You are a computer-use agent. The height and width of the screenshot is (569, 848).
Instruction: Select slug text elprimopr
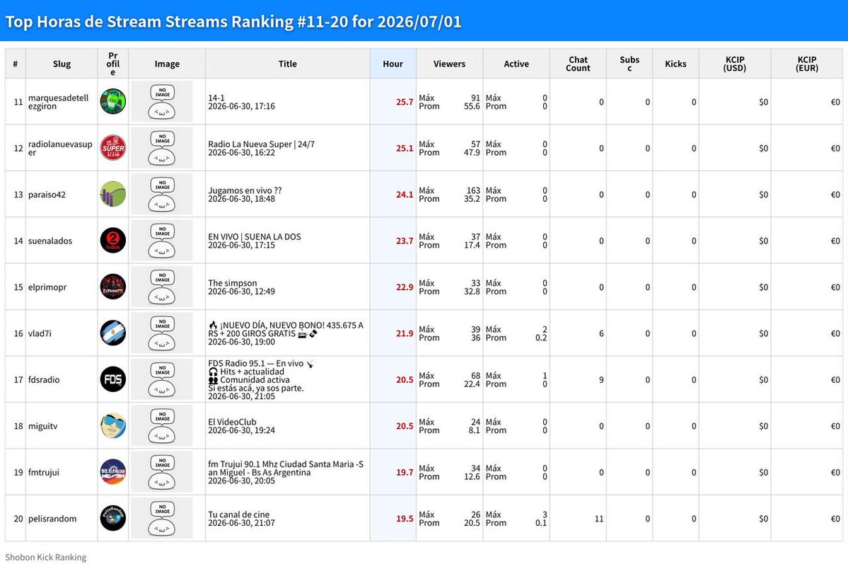click(47, 287)
